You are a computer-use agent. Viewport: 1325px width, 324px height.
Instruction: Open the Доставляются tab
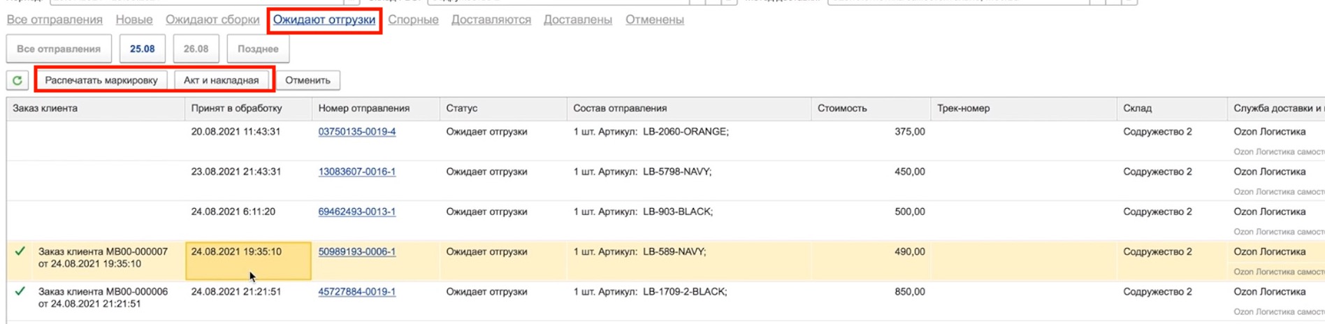click(491, 20)
